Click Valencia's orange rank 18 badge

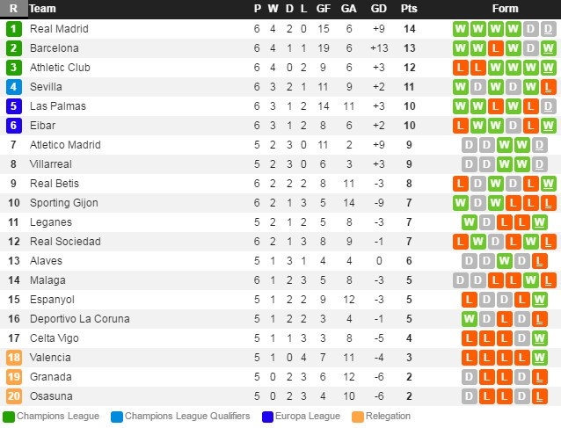pos(13,358)
